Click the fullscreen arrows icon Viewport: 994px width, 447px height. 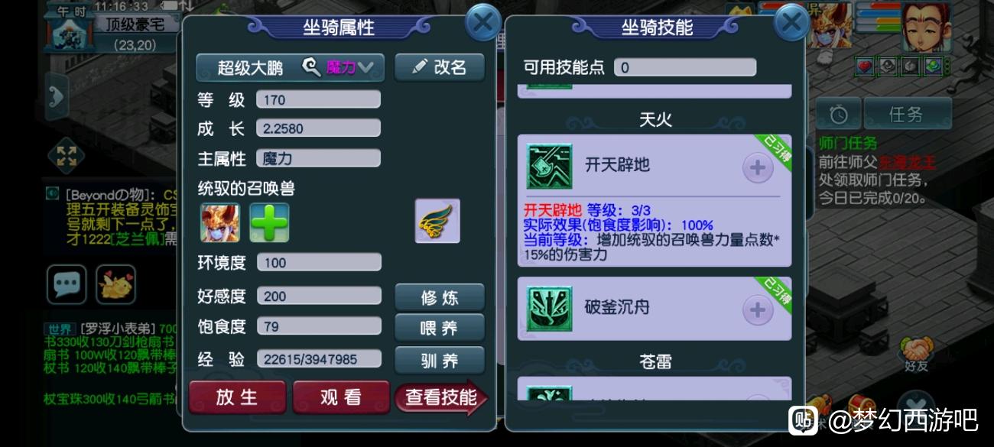click(x=67, y=156)
